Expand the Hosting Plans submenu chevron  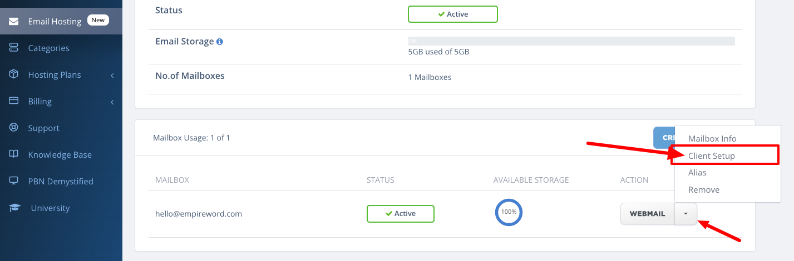point(112,75)
